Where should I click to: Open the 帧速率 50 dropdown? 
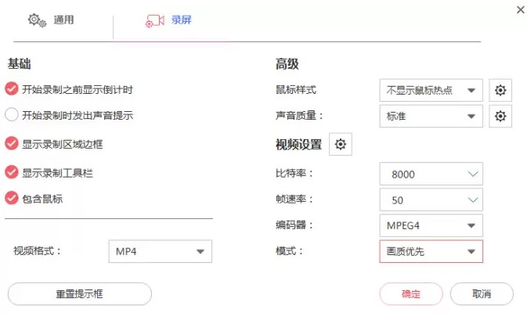430,200
